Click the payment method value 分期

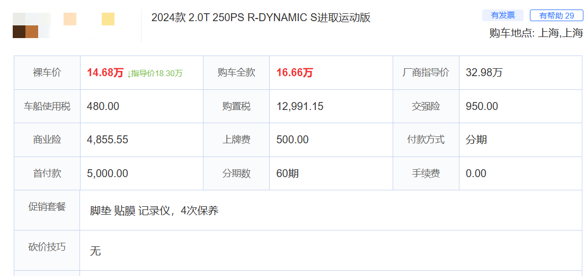[x=476, y=140]
